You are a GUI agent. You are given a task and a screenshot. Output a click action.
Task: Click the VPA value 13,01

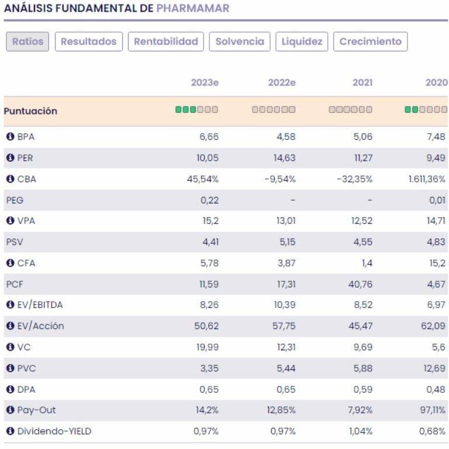pyautogui.click(x=286, y=221)
